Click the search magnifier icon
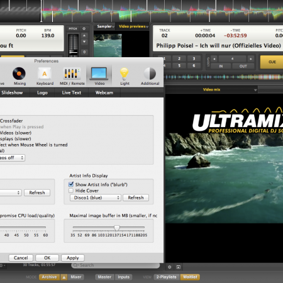This screenshot has height=283, width=283. pyautogui.click(x=75, y=265)
